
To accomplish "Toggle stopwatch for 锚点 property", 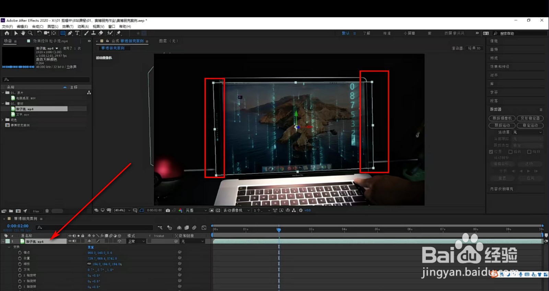I will pos(20,253).
